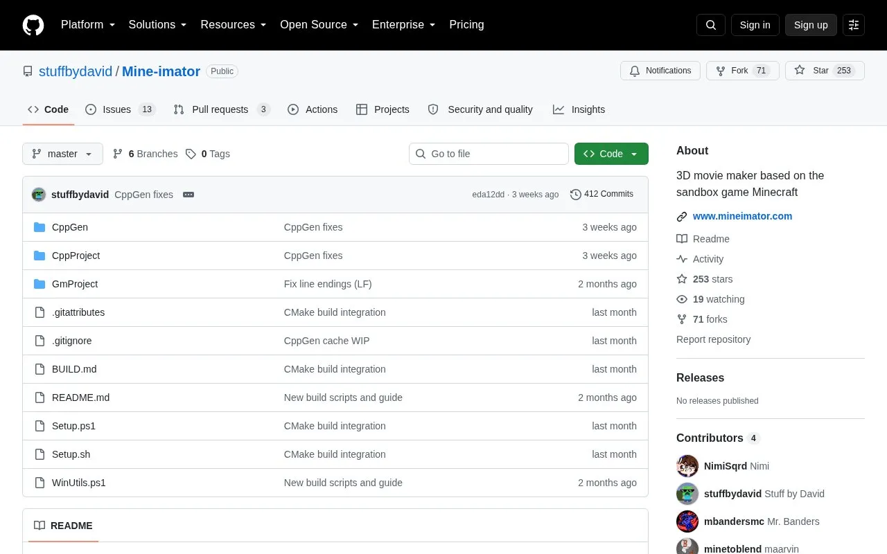Image resolution: width=887 pixels, height=554 pixels.
Task: Select the .gitignore file icon
Action: 39,341
